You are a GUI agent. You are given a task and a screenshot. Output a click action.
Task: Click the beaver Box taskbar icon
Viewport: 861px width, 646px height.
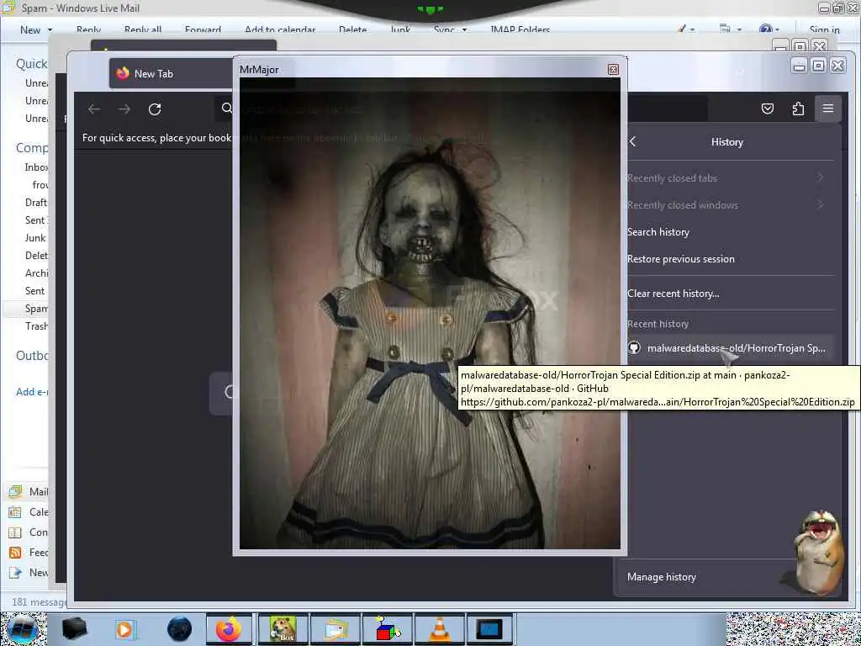[x=283, y=629]
